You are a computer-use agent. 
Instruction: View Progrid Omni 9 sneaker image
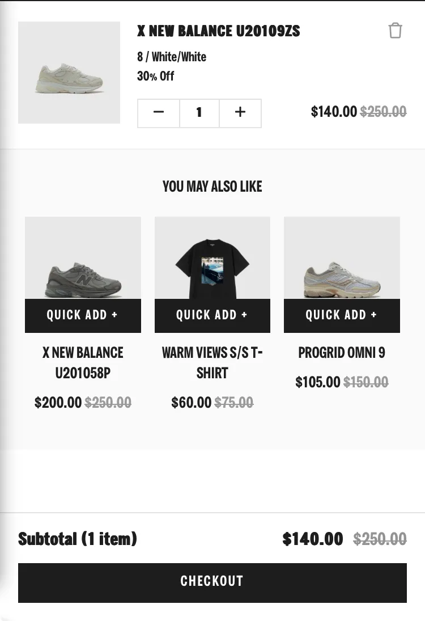pos(342,258)
